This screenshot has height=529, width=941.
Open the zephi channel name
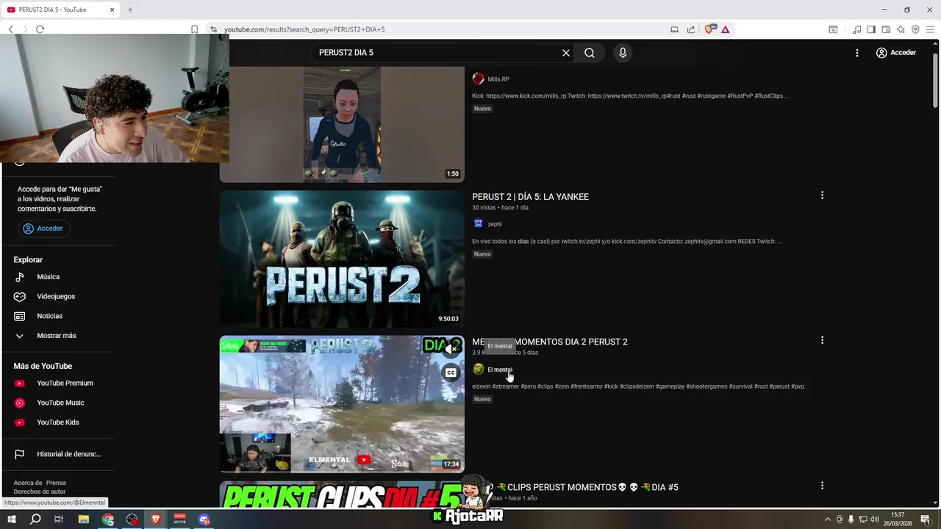click(495, 224)
